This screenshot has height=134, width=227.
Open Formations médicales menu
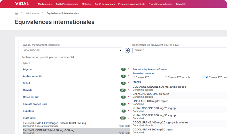pyautogui.click(x=160, y=4)
